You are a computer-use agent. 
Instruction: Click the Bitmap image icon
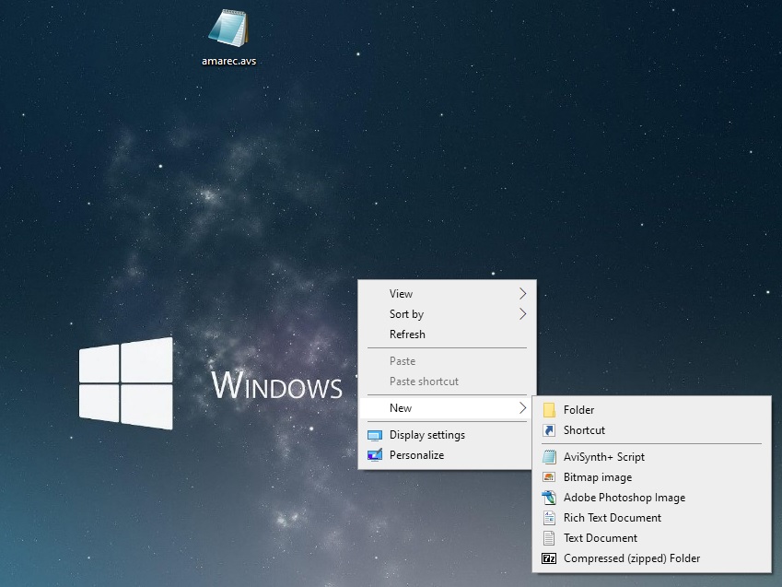(549, 477)
